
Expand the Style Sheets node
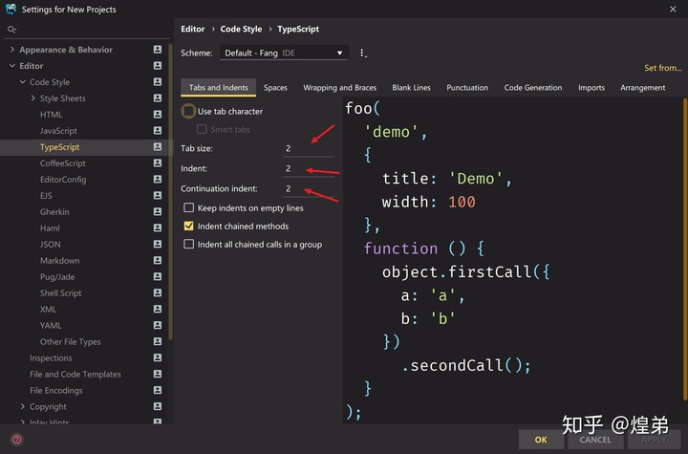point(32,98)
